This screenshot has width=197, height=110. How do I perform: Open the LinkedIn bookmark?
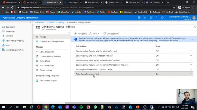click(76, 12)
